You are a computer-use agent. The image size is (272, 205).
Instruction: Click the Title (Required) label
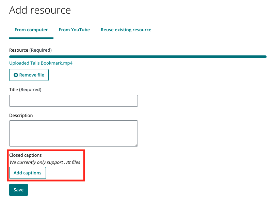click(25, 90)
